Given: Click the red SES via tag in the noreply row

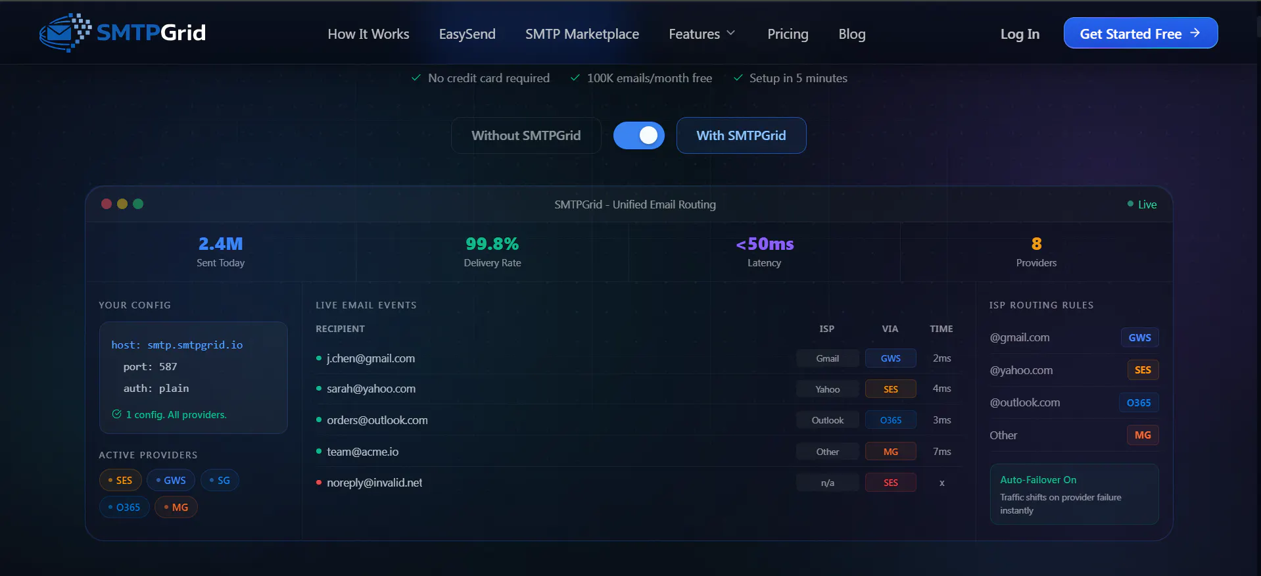Looking at the screenshot, I should click(x=891, y=483).
